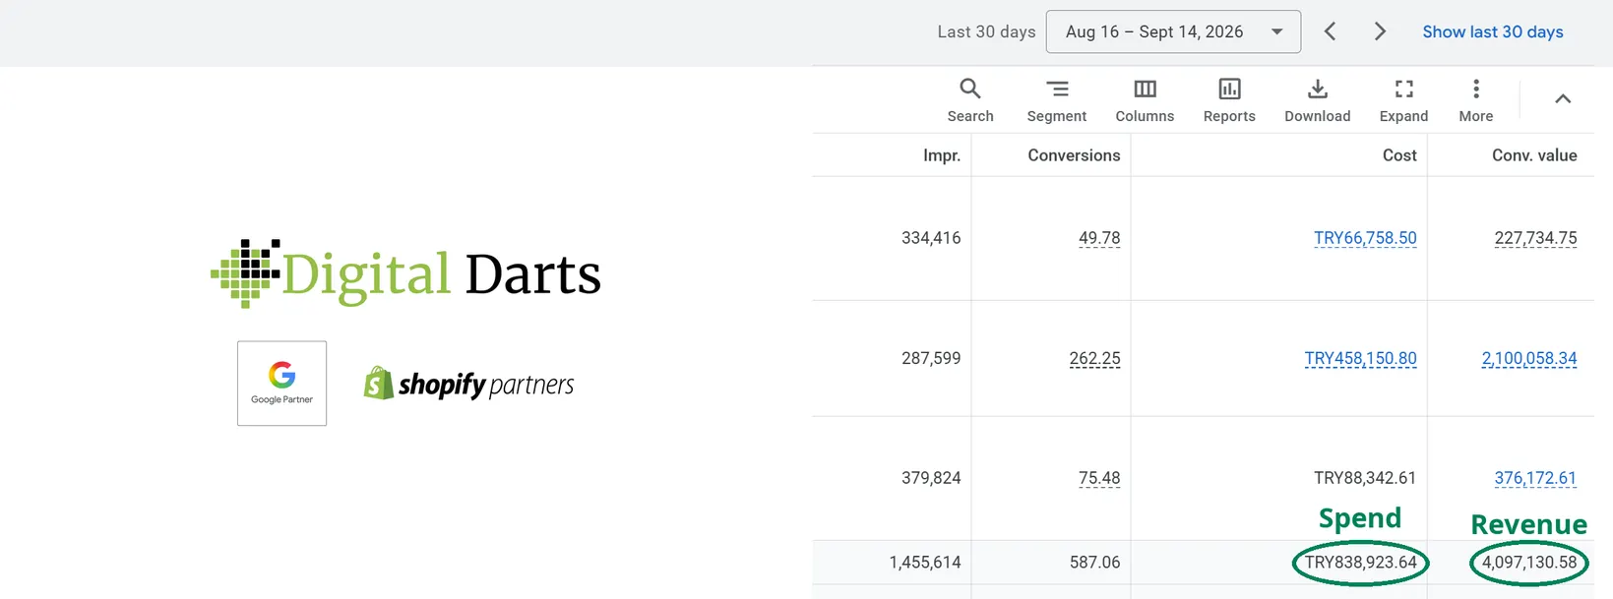Sort by the Conv. value column header
This screenshot has width=1613, height=599.
pyautogui.click(x=1534, y=155)
